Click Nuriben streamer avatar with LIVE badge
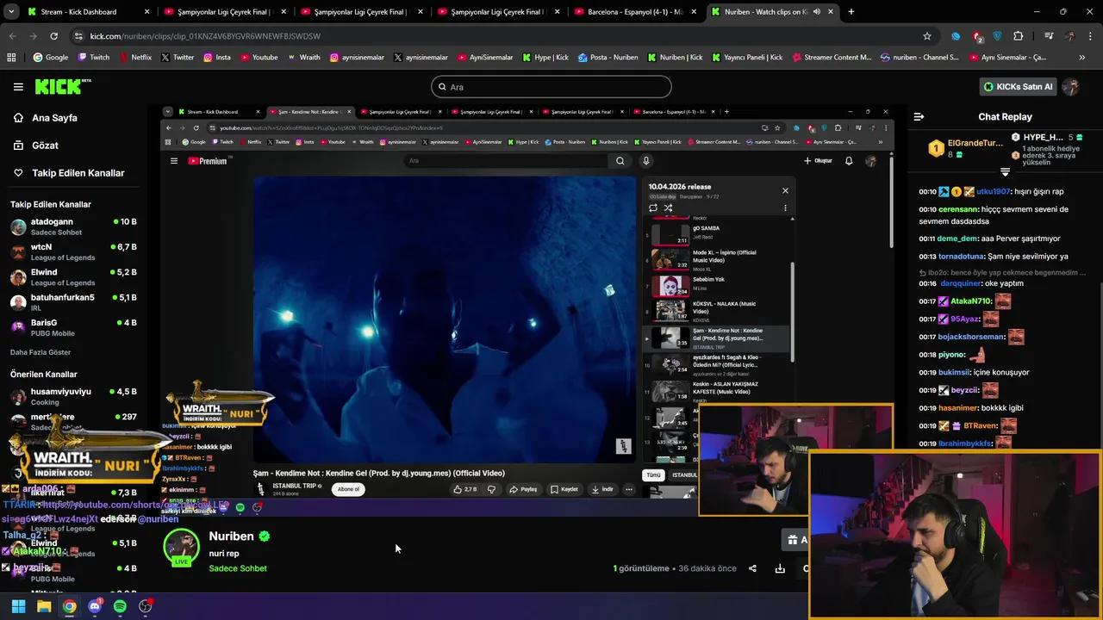The width and height of the screenshot is (1103, 620). pos(182,549)
